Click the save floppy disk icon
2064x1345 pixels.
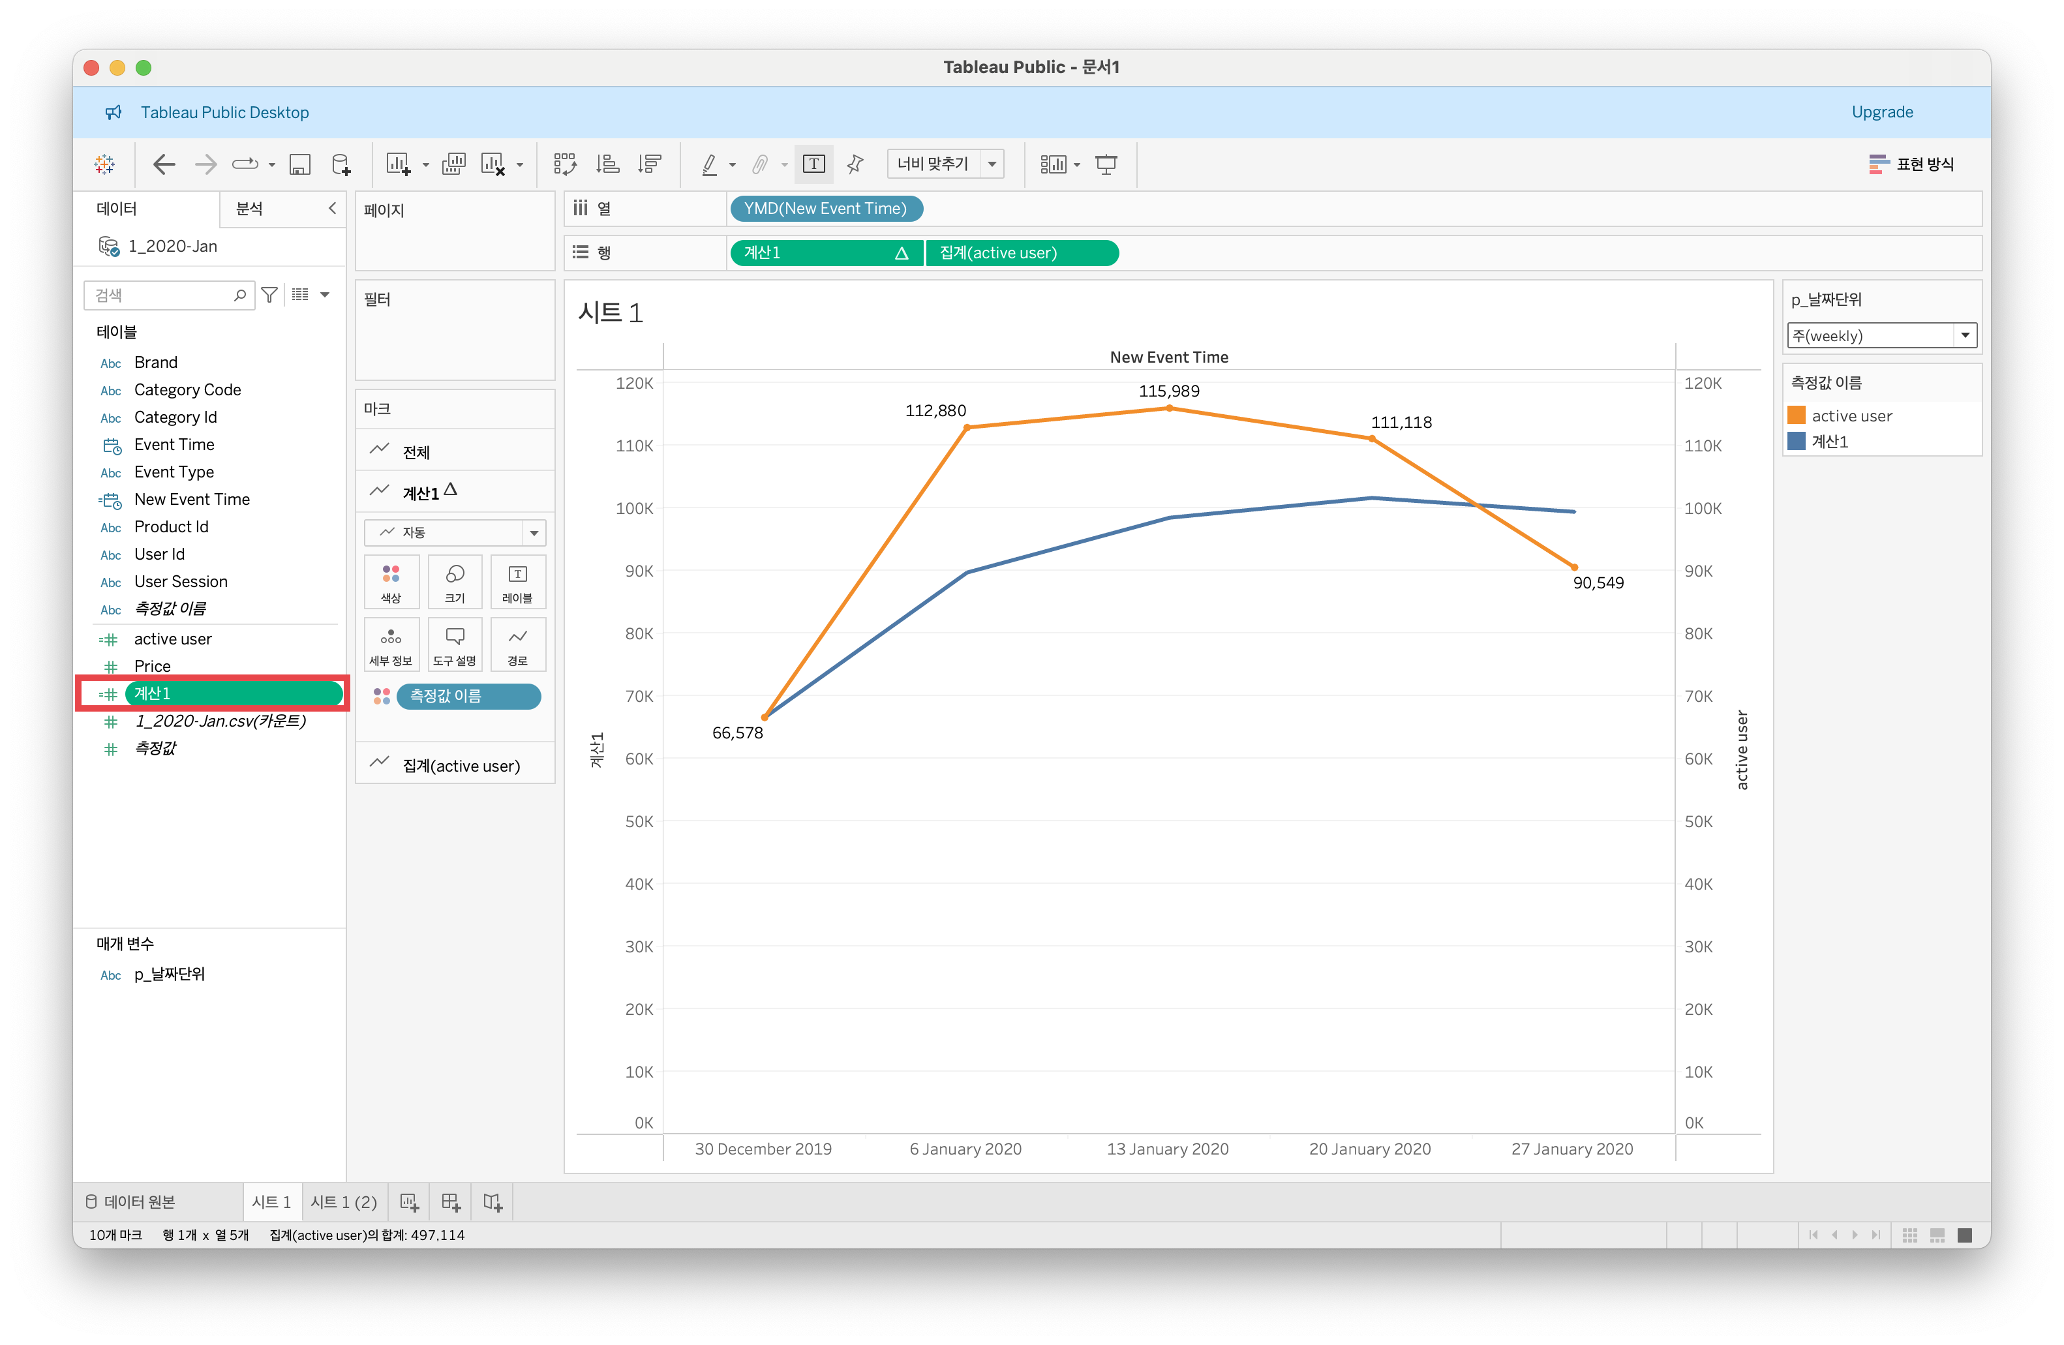pos(300,164)
